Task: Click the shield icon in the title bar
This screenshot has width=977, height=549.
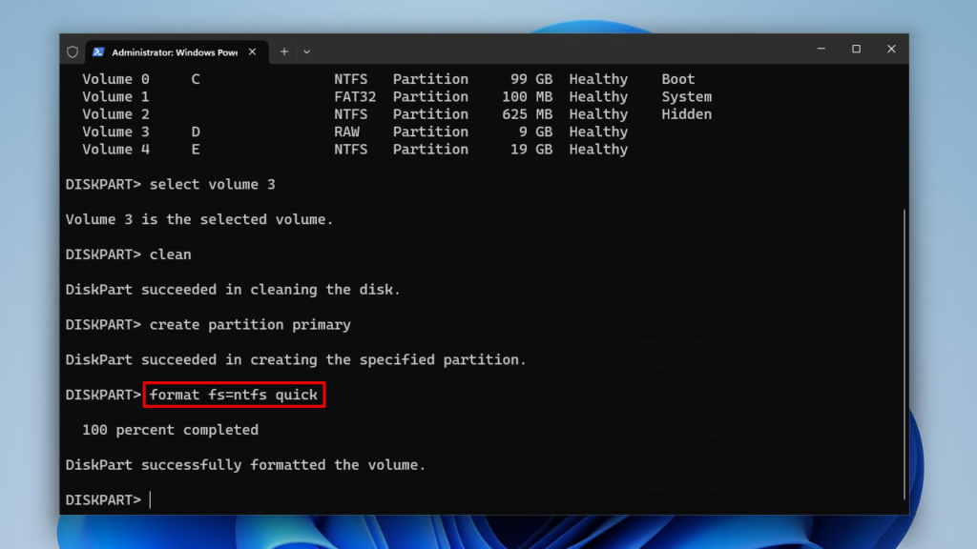Action: tap(73, 51)
